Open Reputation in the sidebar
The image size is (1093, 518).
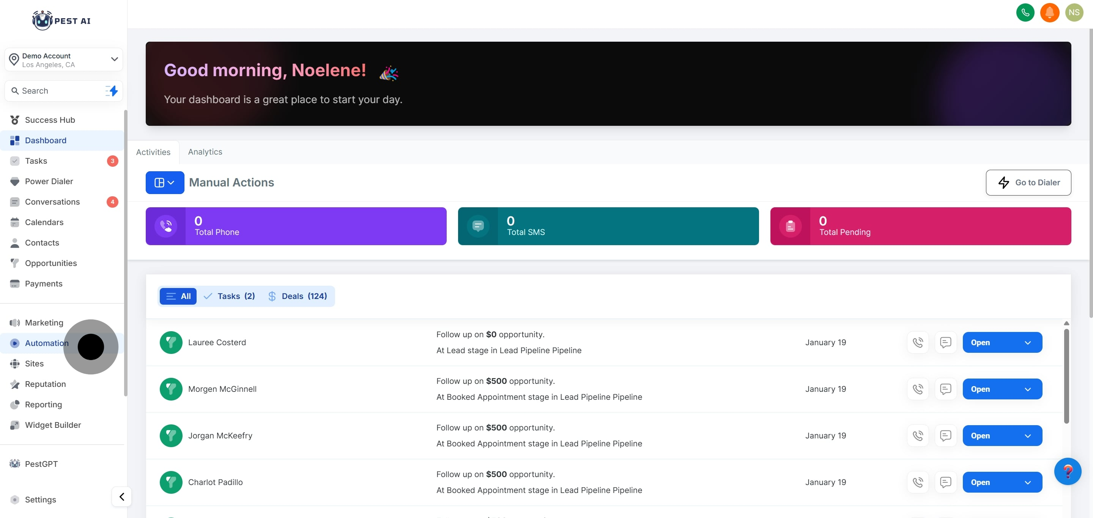pyautogui.click(x=62, y=384)
